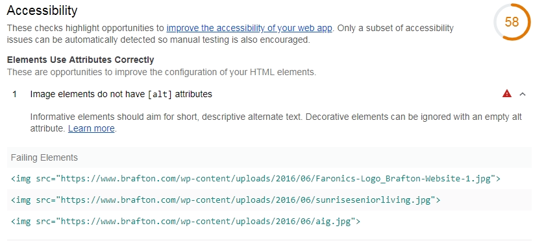
Task: Click the Failing Elements header
Action: point(44,157)
